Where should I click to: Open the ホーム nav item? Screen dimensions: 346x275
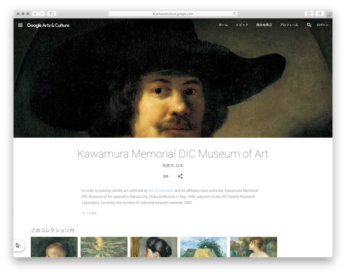pos(223,25)
